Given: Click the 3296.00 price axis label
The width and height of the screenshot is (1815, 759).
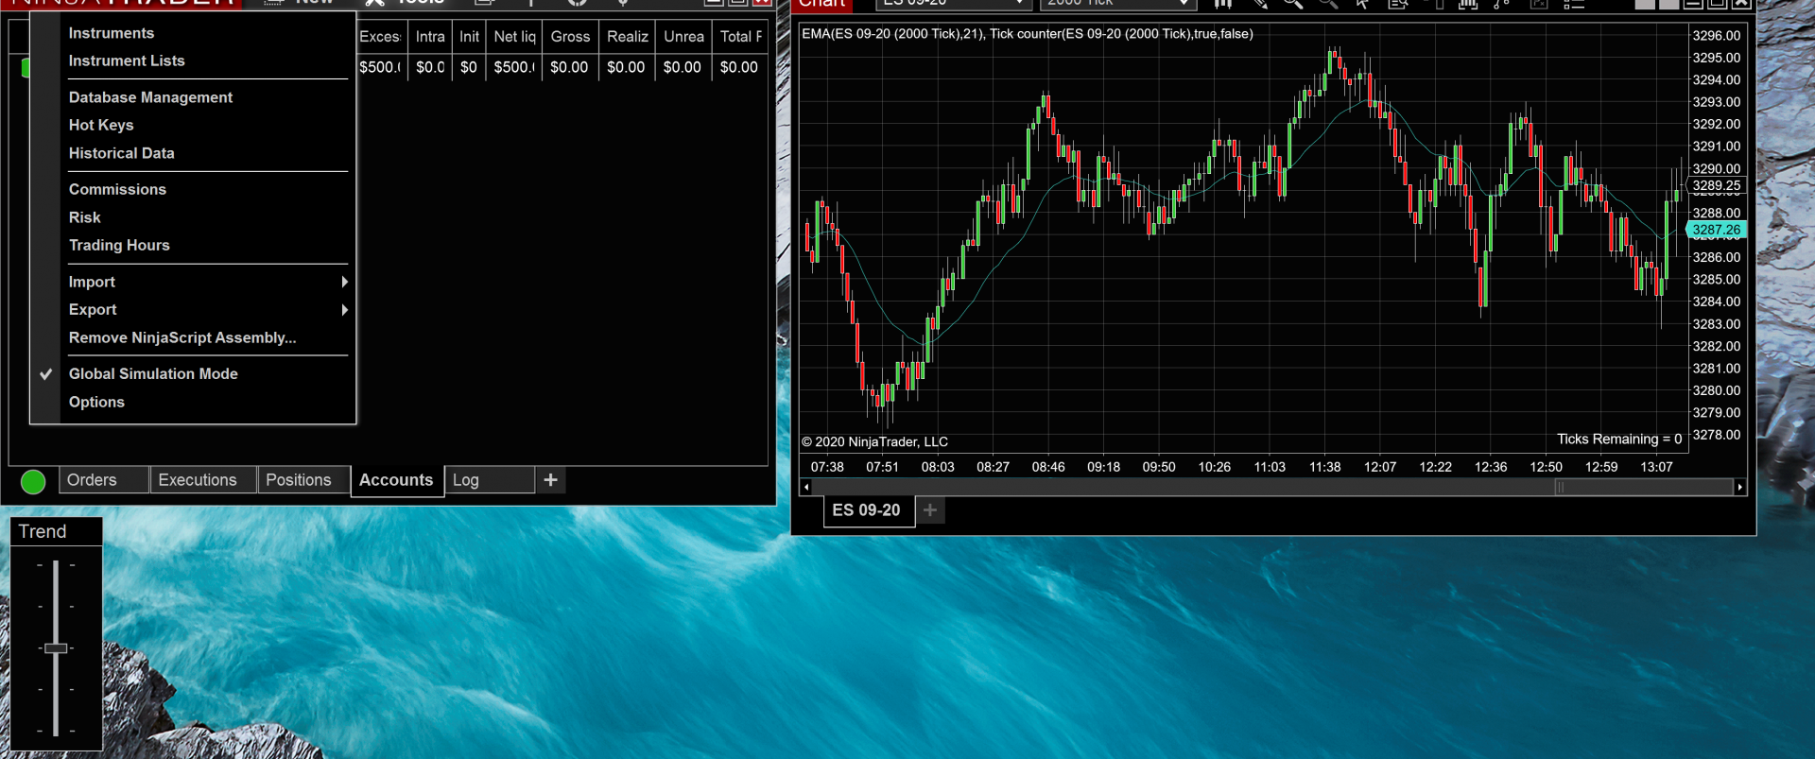Looking at the screenshot, I should pos(1716,36).
